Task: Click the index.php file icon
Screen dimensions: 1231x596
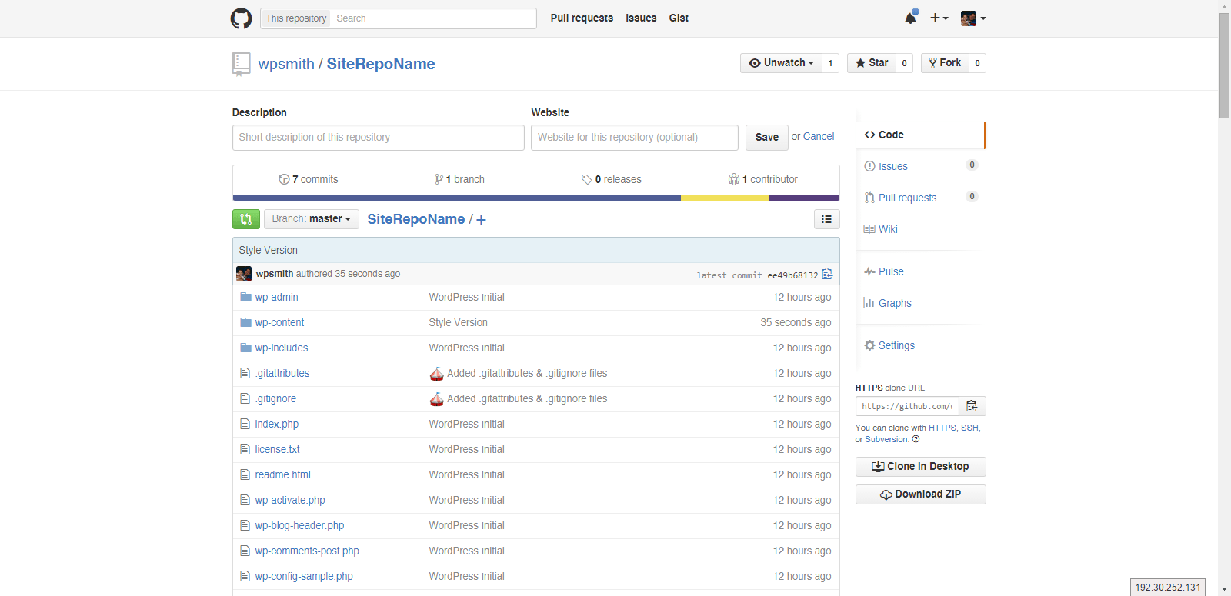Action: click(x=245, y=424)
